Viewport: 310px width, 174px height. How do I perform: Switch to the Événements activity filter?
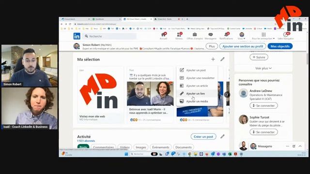coord(161,147)
